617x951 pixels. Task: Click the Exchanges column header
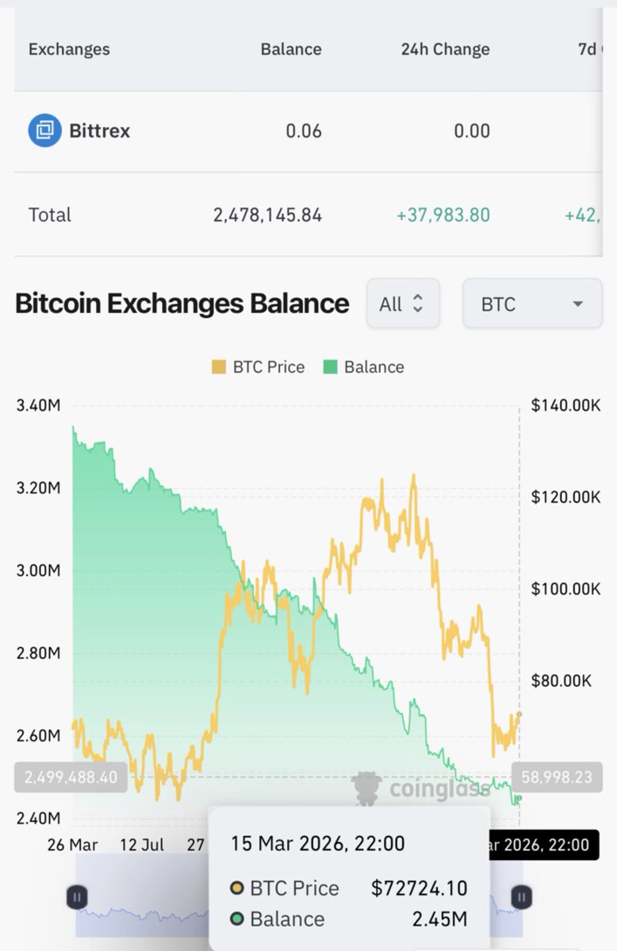pos(69,49)
